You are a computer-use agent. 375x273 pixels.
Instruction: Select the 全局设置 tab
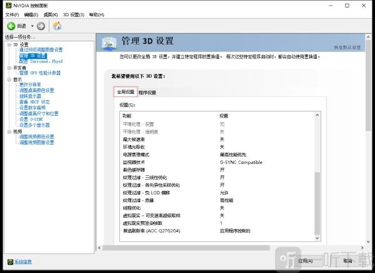tap(126, 92)
